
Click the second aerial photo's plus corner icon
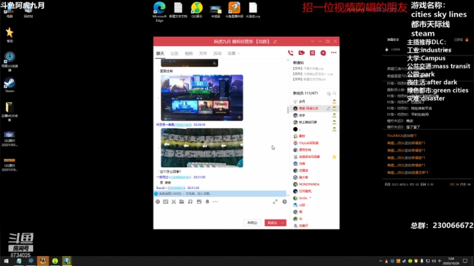click(x=240, y=164)
